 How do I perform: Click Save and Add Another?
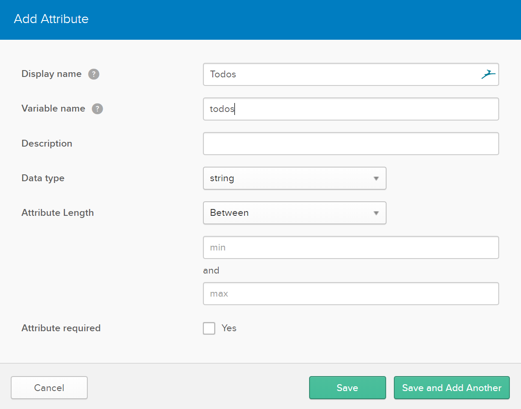coord(452,388)
